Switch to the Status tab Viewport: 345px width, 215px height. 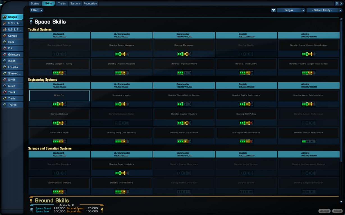coord(35,4)
